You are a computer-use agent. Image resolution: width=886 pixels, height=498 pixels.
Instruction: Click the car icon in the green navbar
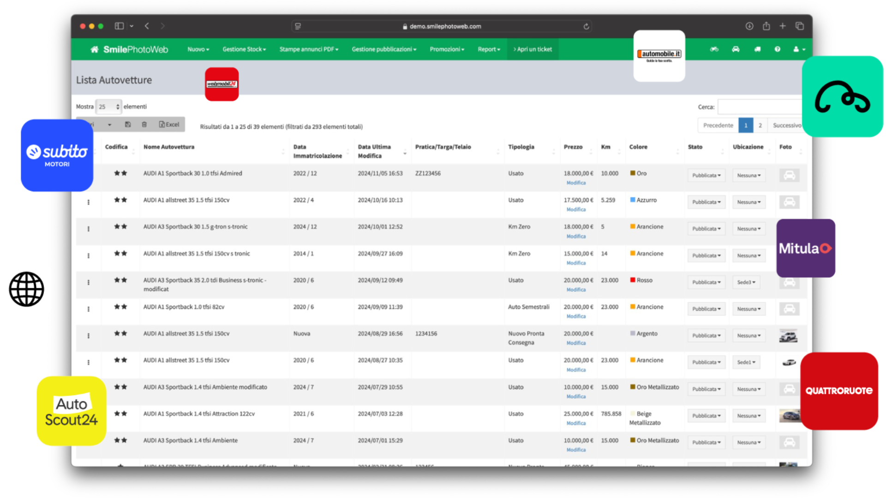pos(736,49)
